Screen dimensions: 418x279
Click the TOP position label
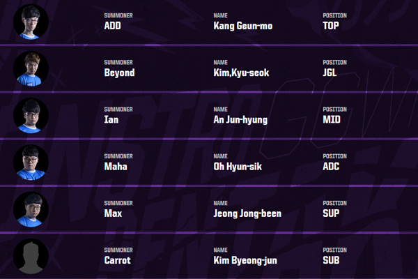tap(331, 26)
